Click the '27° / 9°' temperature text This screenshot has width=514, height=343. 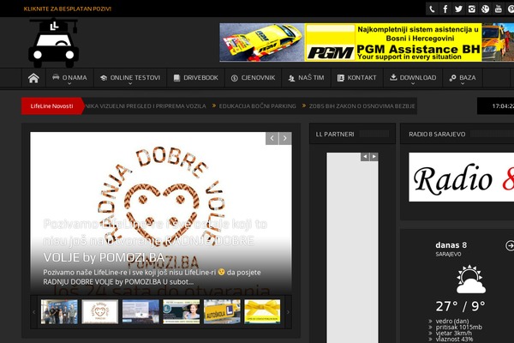tap(461, 306)
